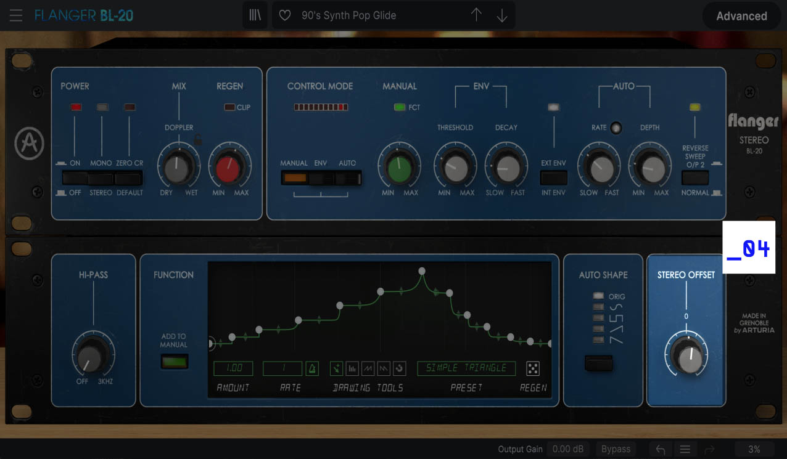Screen dimensions: 787x459
Task: Load the next preset with down arrow
Action: 501,15
